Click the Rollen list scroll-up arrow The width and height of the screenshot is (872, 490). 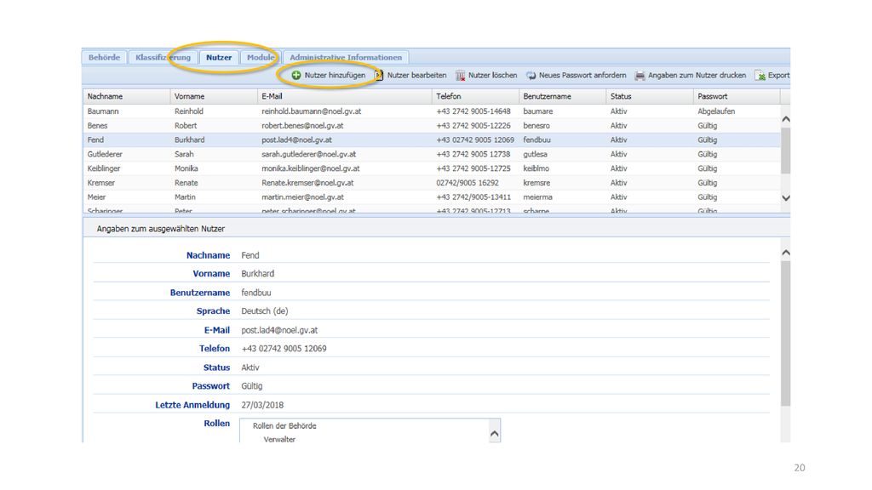[x=495, y=433]
